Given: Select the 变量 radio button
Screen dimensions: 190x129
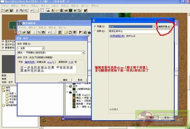Looking at the screenshot, I should pos(95,26).
